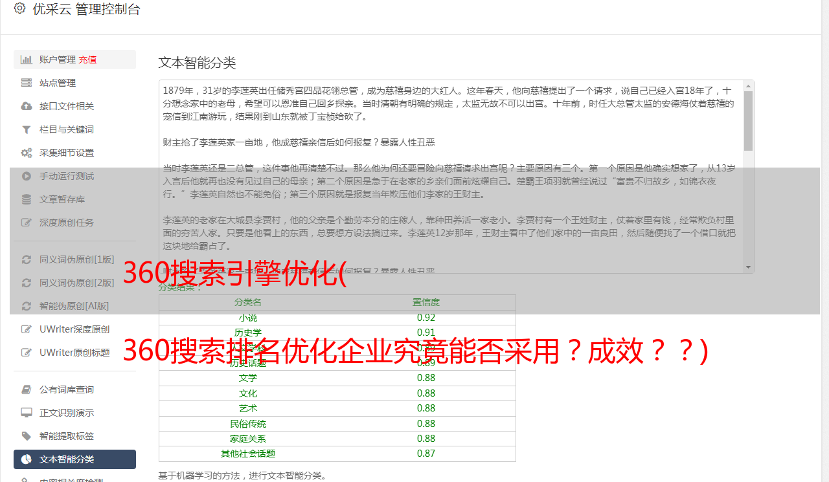Open the 充值 recharge link
Image resolution: width=829 pixels, height=482 pixels.
tap(88, 60)
